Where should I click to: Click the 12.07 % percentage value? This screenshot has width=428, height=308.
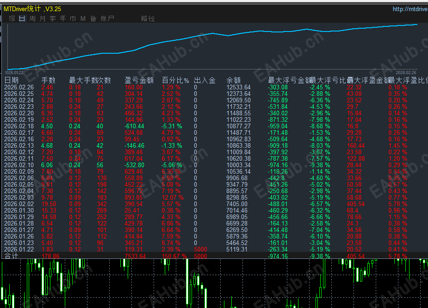pyautogui.click(x=173, y=198)
